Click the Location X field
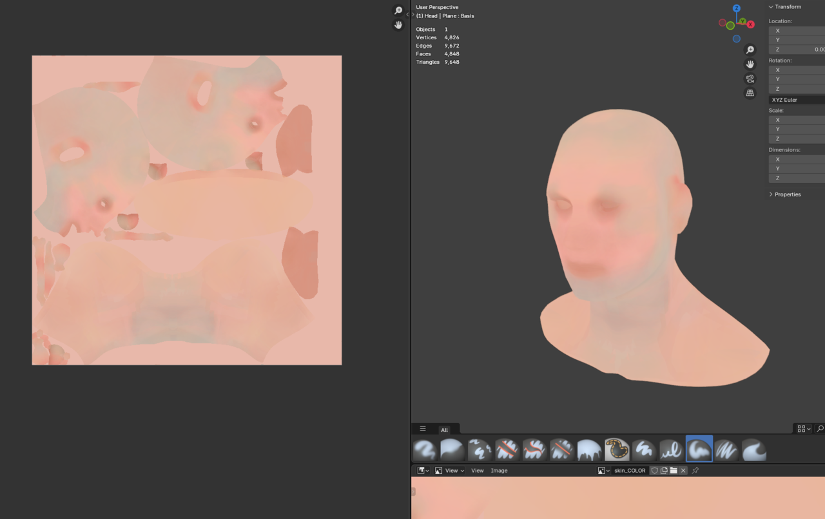This screenshot has width=825, height=519. (x=797, y=31)
